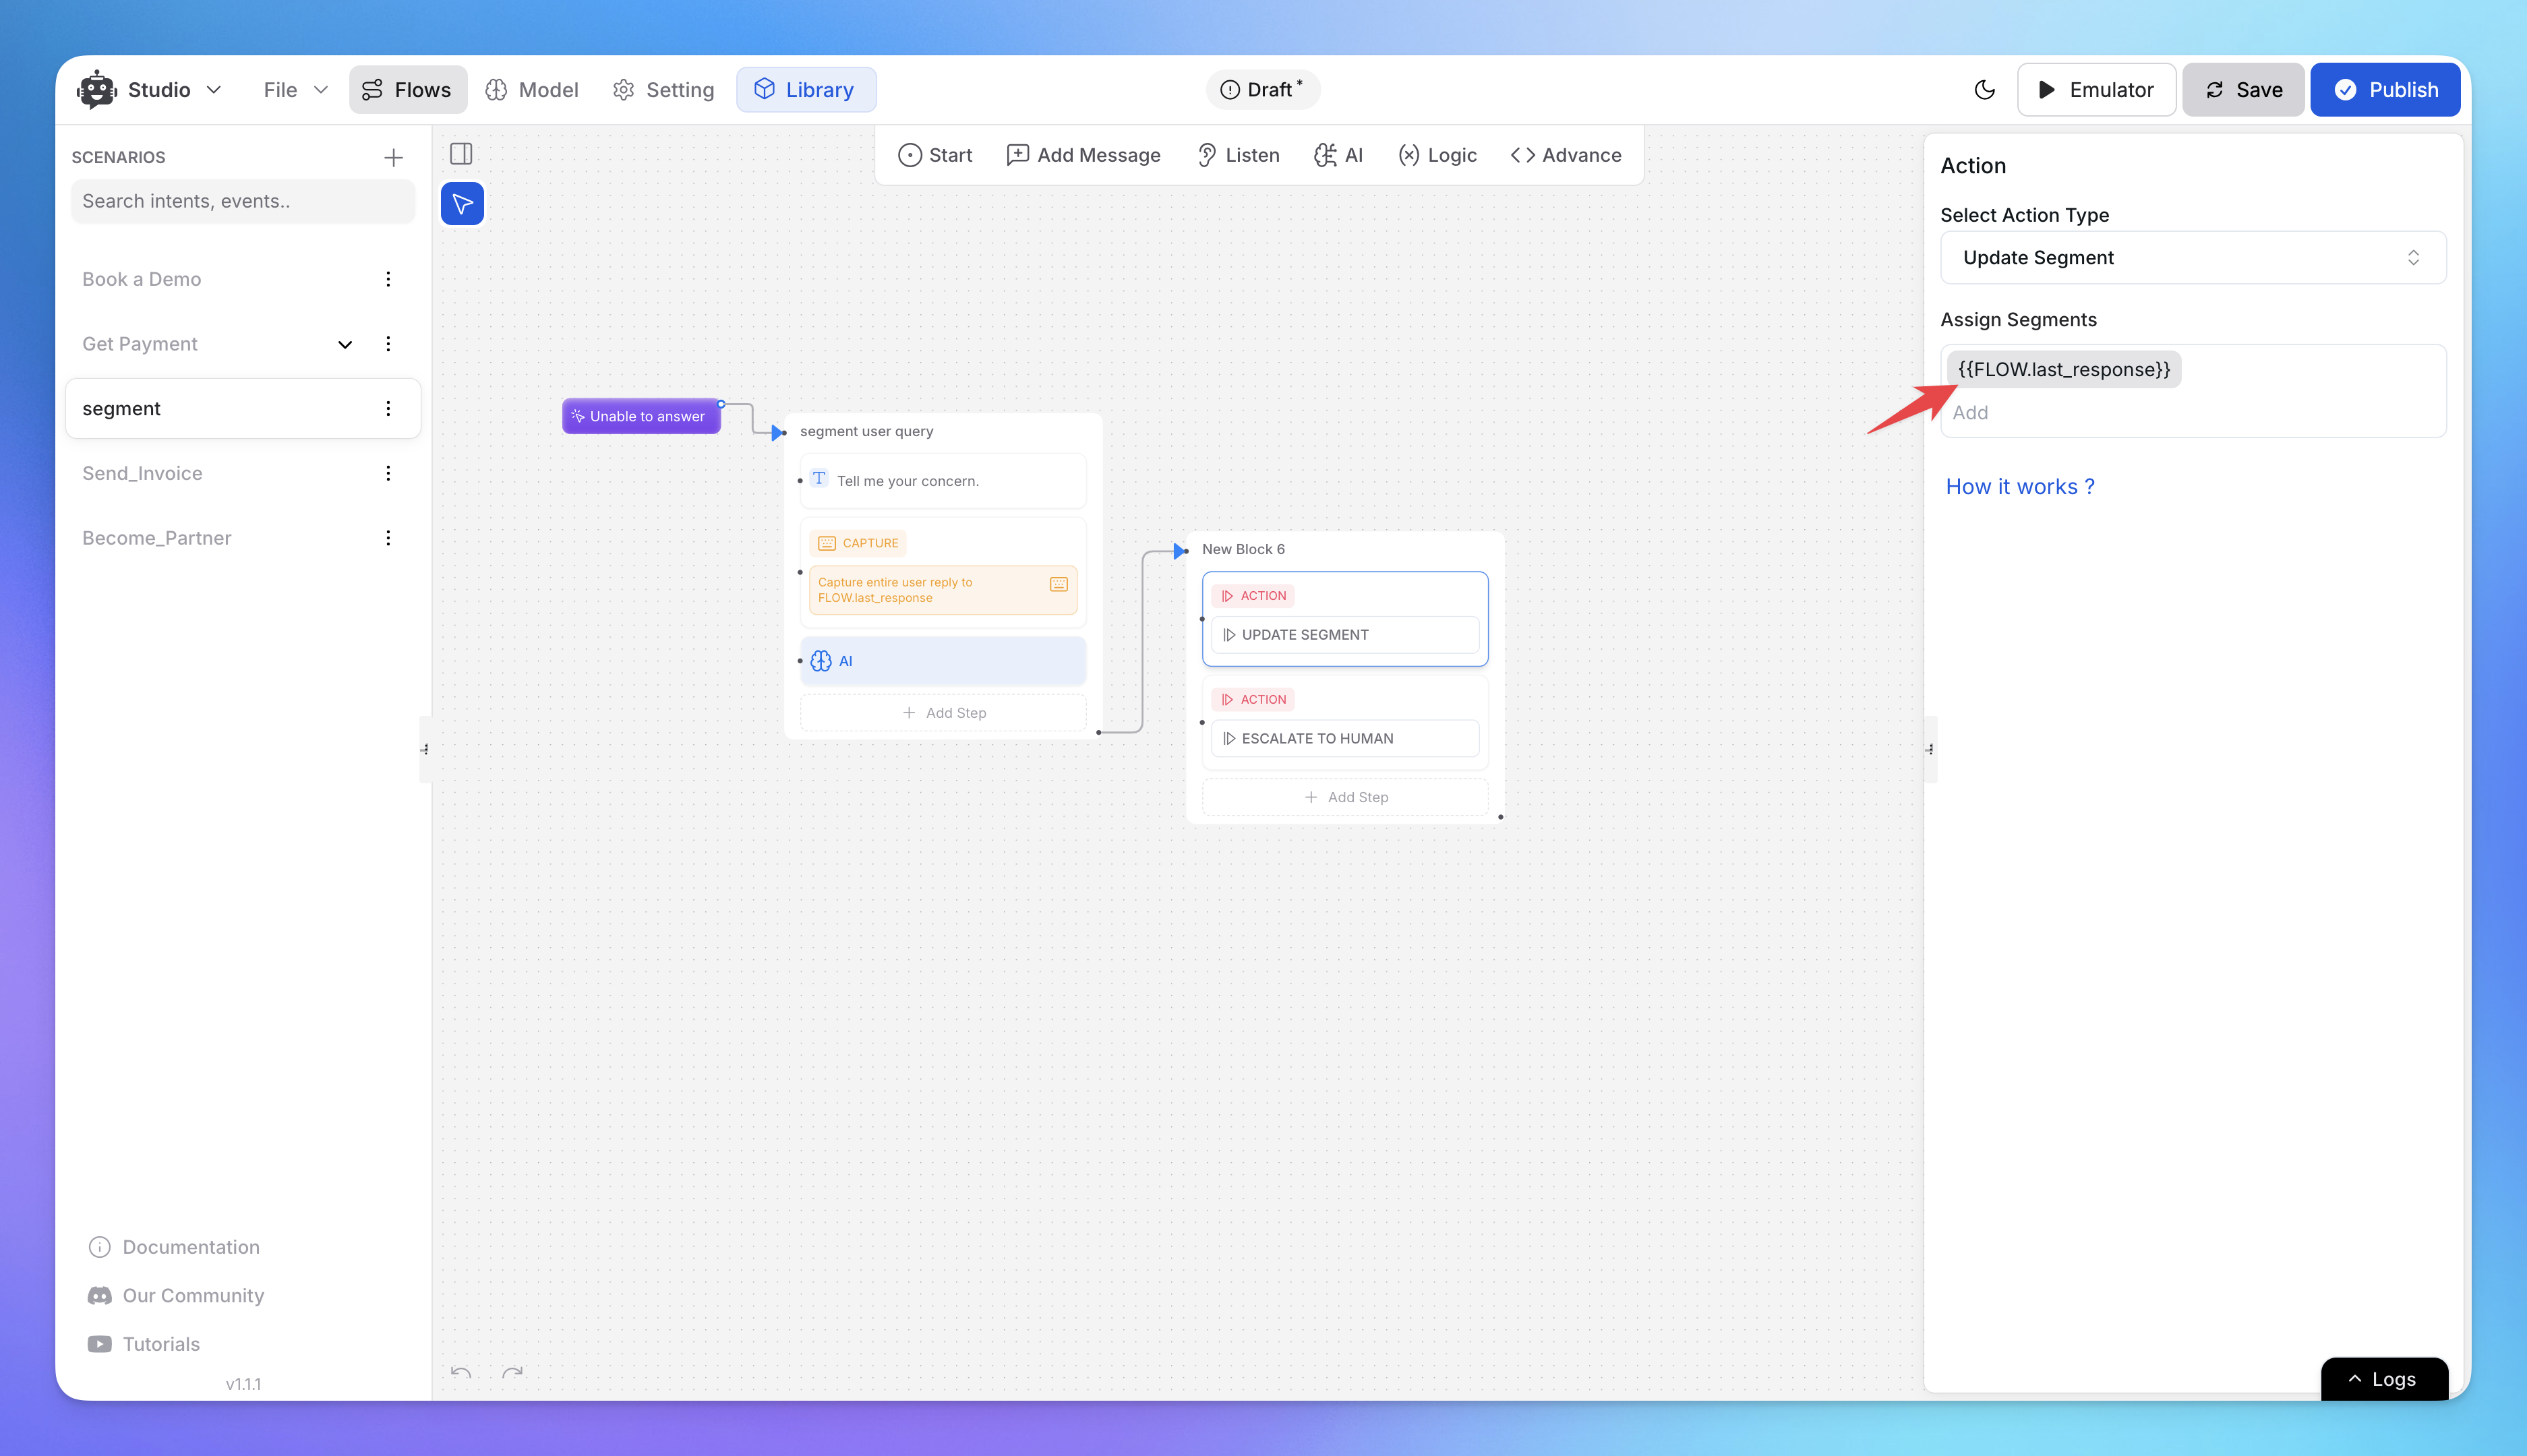Save the current flow
The width and height of the screenshot is (2527, 1456).
(2243, 90)
